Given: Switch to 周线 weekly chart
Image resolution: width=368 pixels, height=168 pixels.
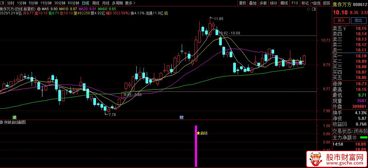Looking at the screenshot, I should [x=95, y=3].
